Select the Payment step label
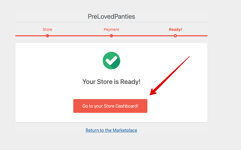 pyautogui.click(x=111, y=29)
